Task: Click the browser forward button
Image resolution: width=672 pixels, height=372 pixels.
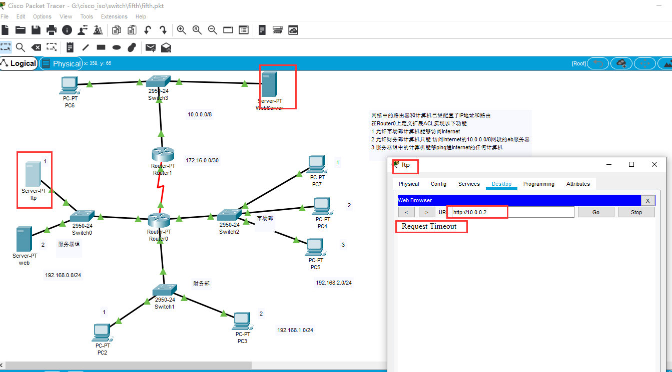Action: click(426, 212)
